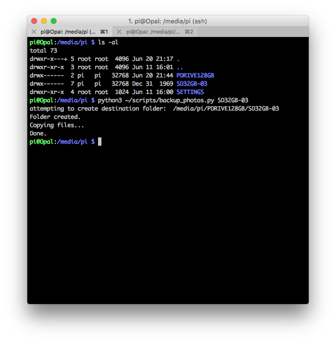Click the 'total 73' output line
Screen dimensions: 336x343
(45, 51)
